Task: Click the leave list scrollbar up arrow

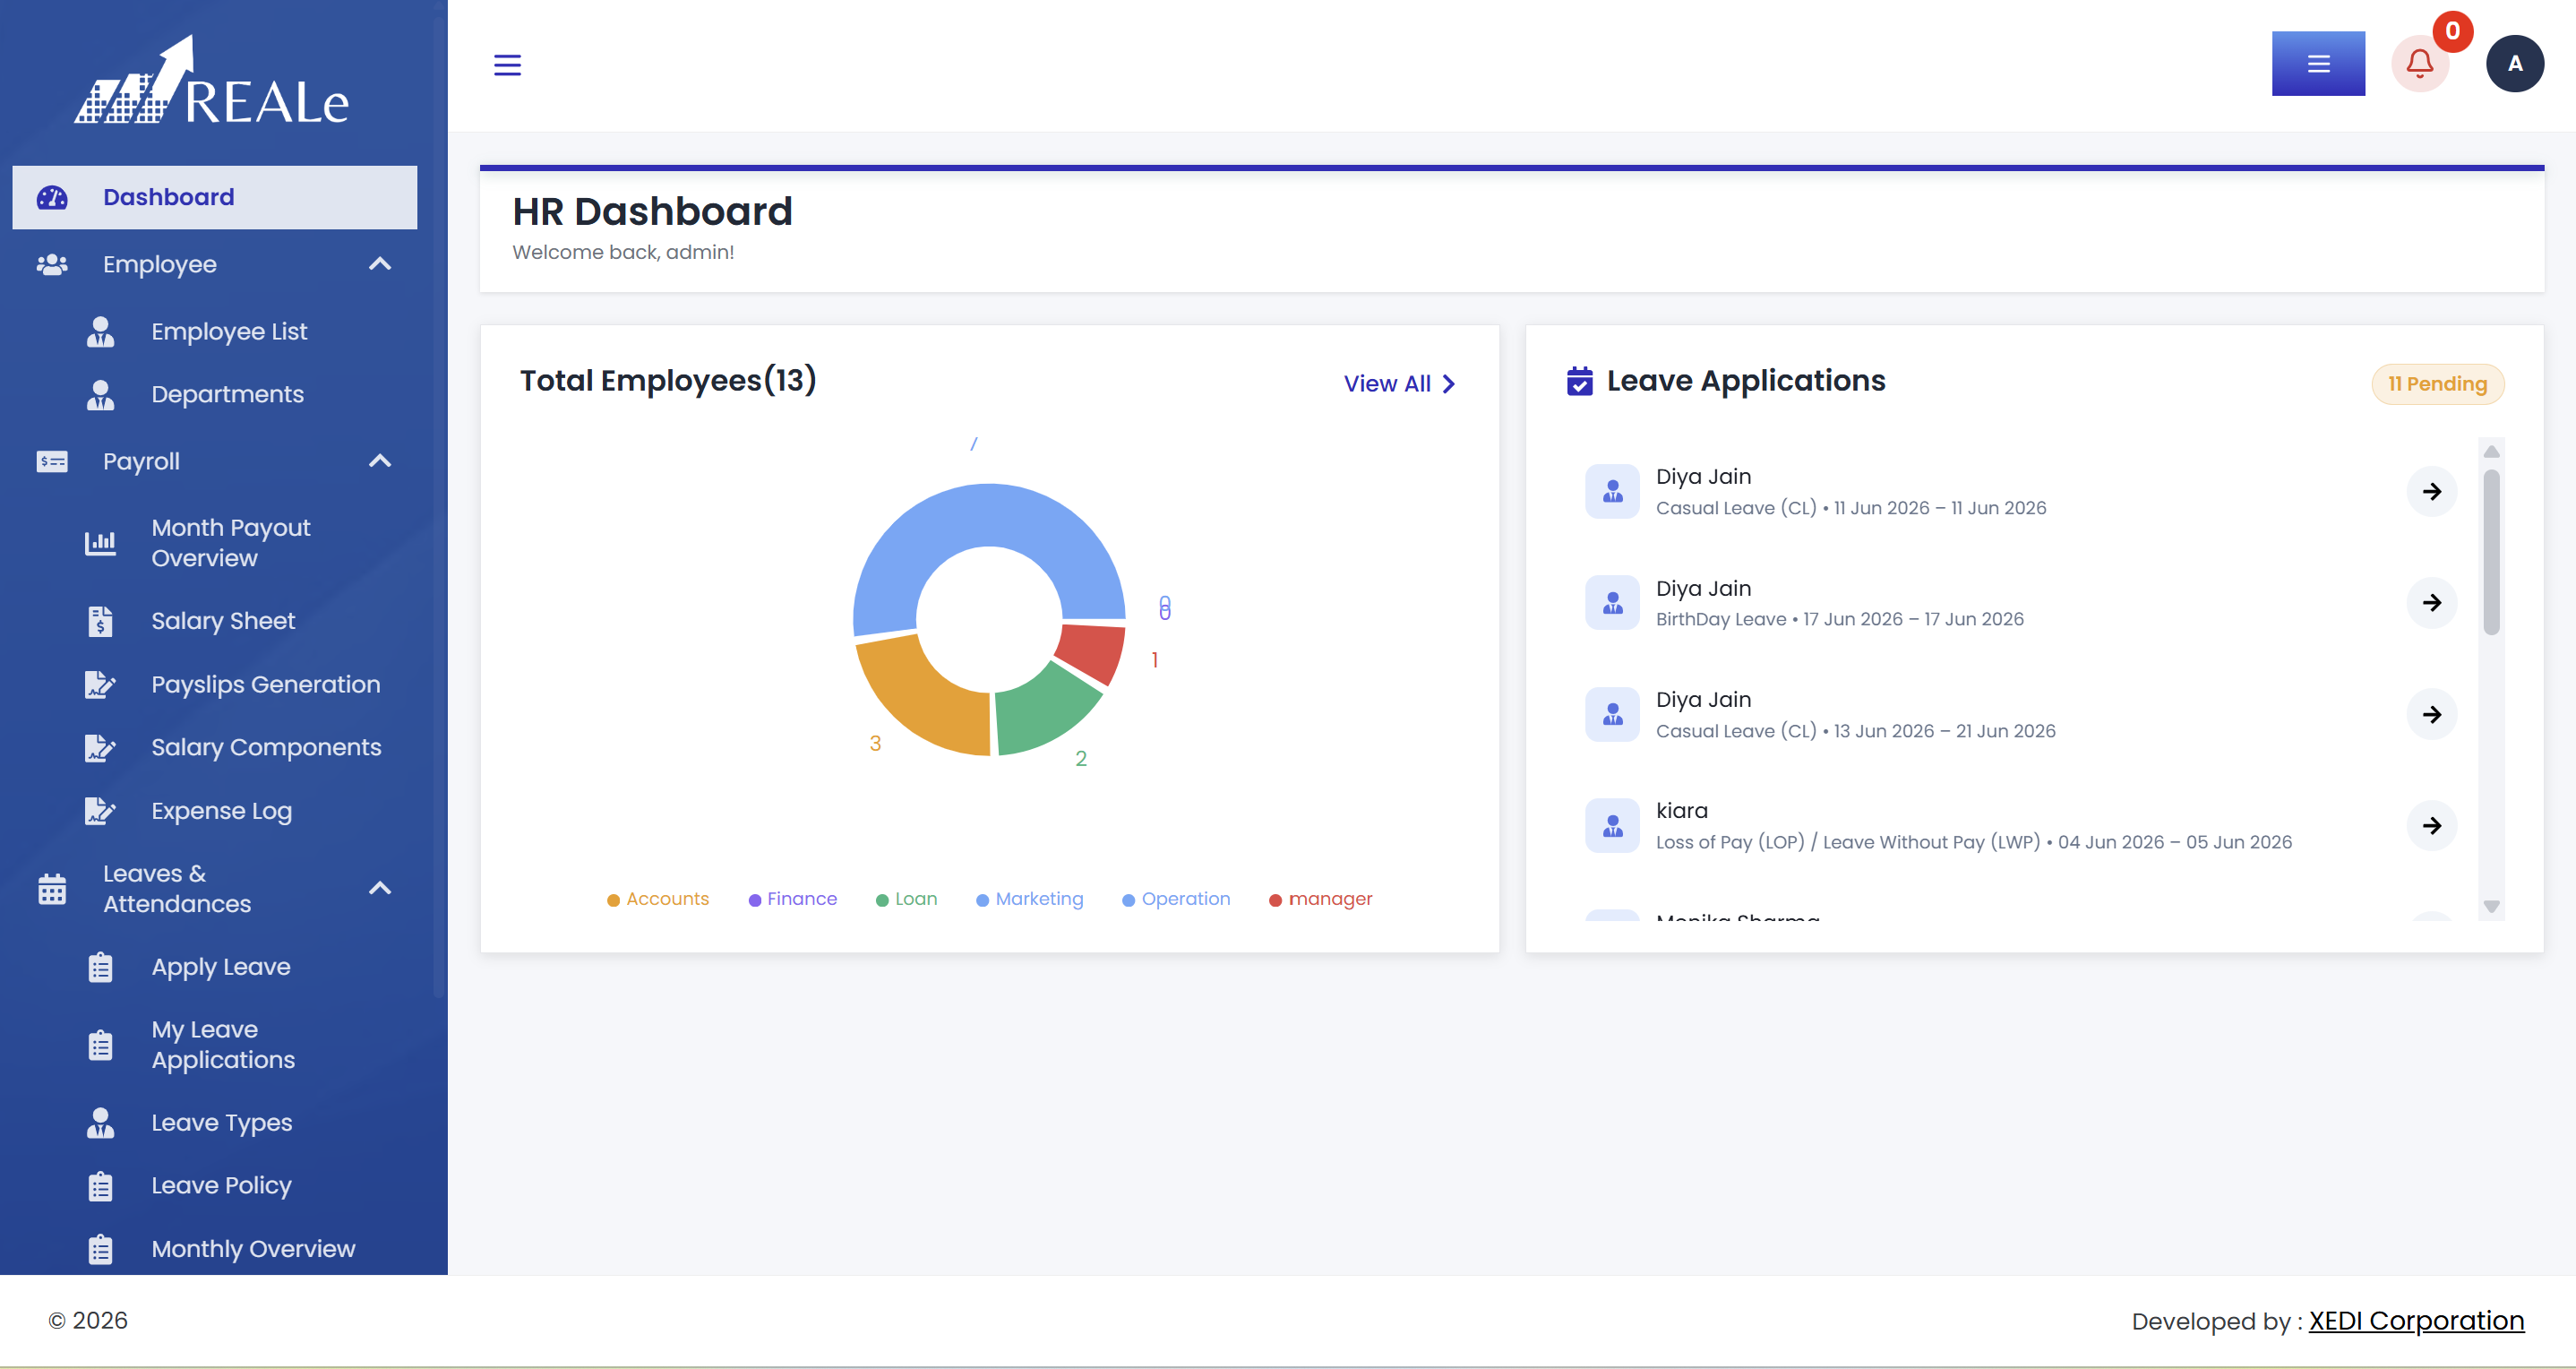Action: pos(2491,451)
